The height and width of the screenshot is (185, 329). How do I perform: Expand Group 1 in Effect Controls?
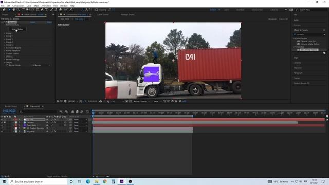click(x=5, y=33)
